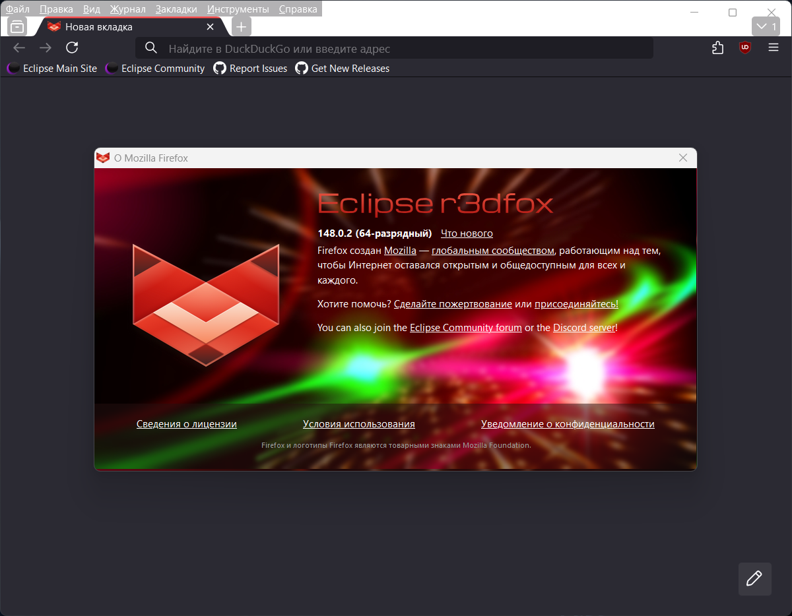Open the Инструменты menu
Screen dimensions: 792x616
tap(238, 9)
